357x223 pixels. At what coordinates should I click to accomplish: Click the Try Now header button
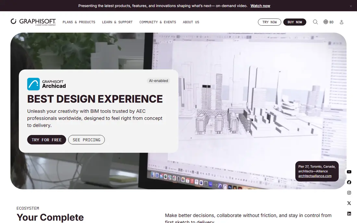point(269,22)
